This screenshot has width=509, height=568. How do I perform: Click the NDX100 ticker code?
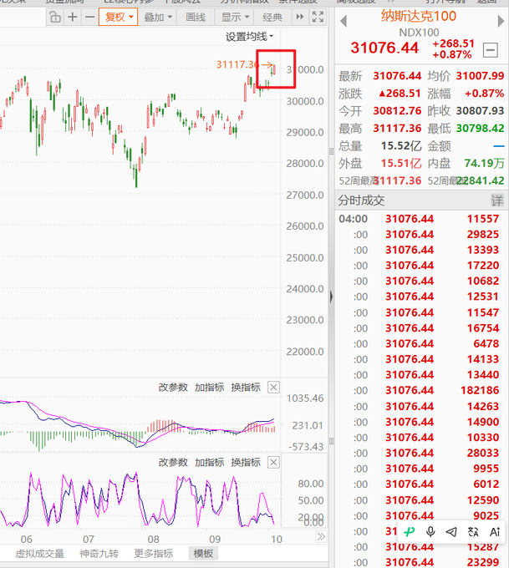[x=419, y=33]
